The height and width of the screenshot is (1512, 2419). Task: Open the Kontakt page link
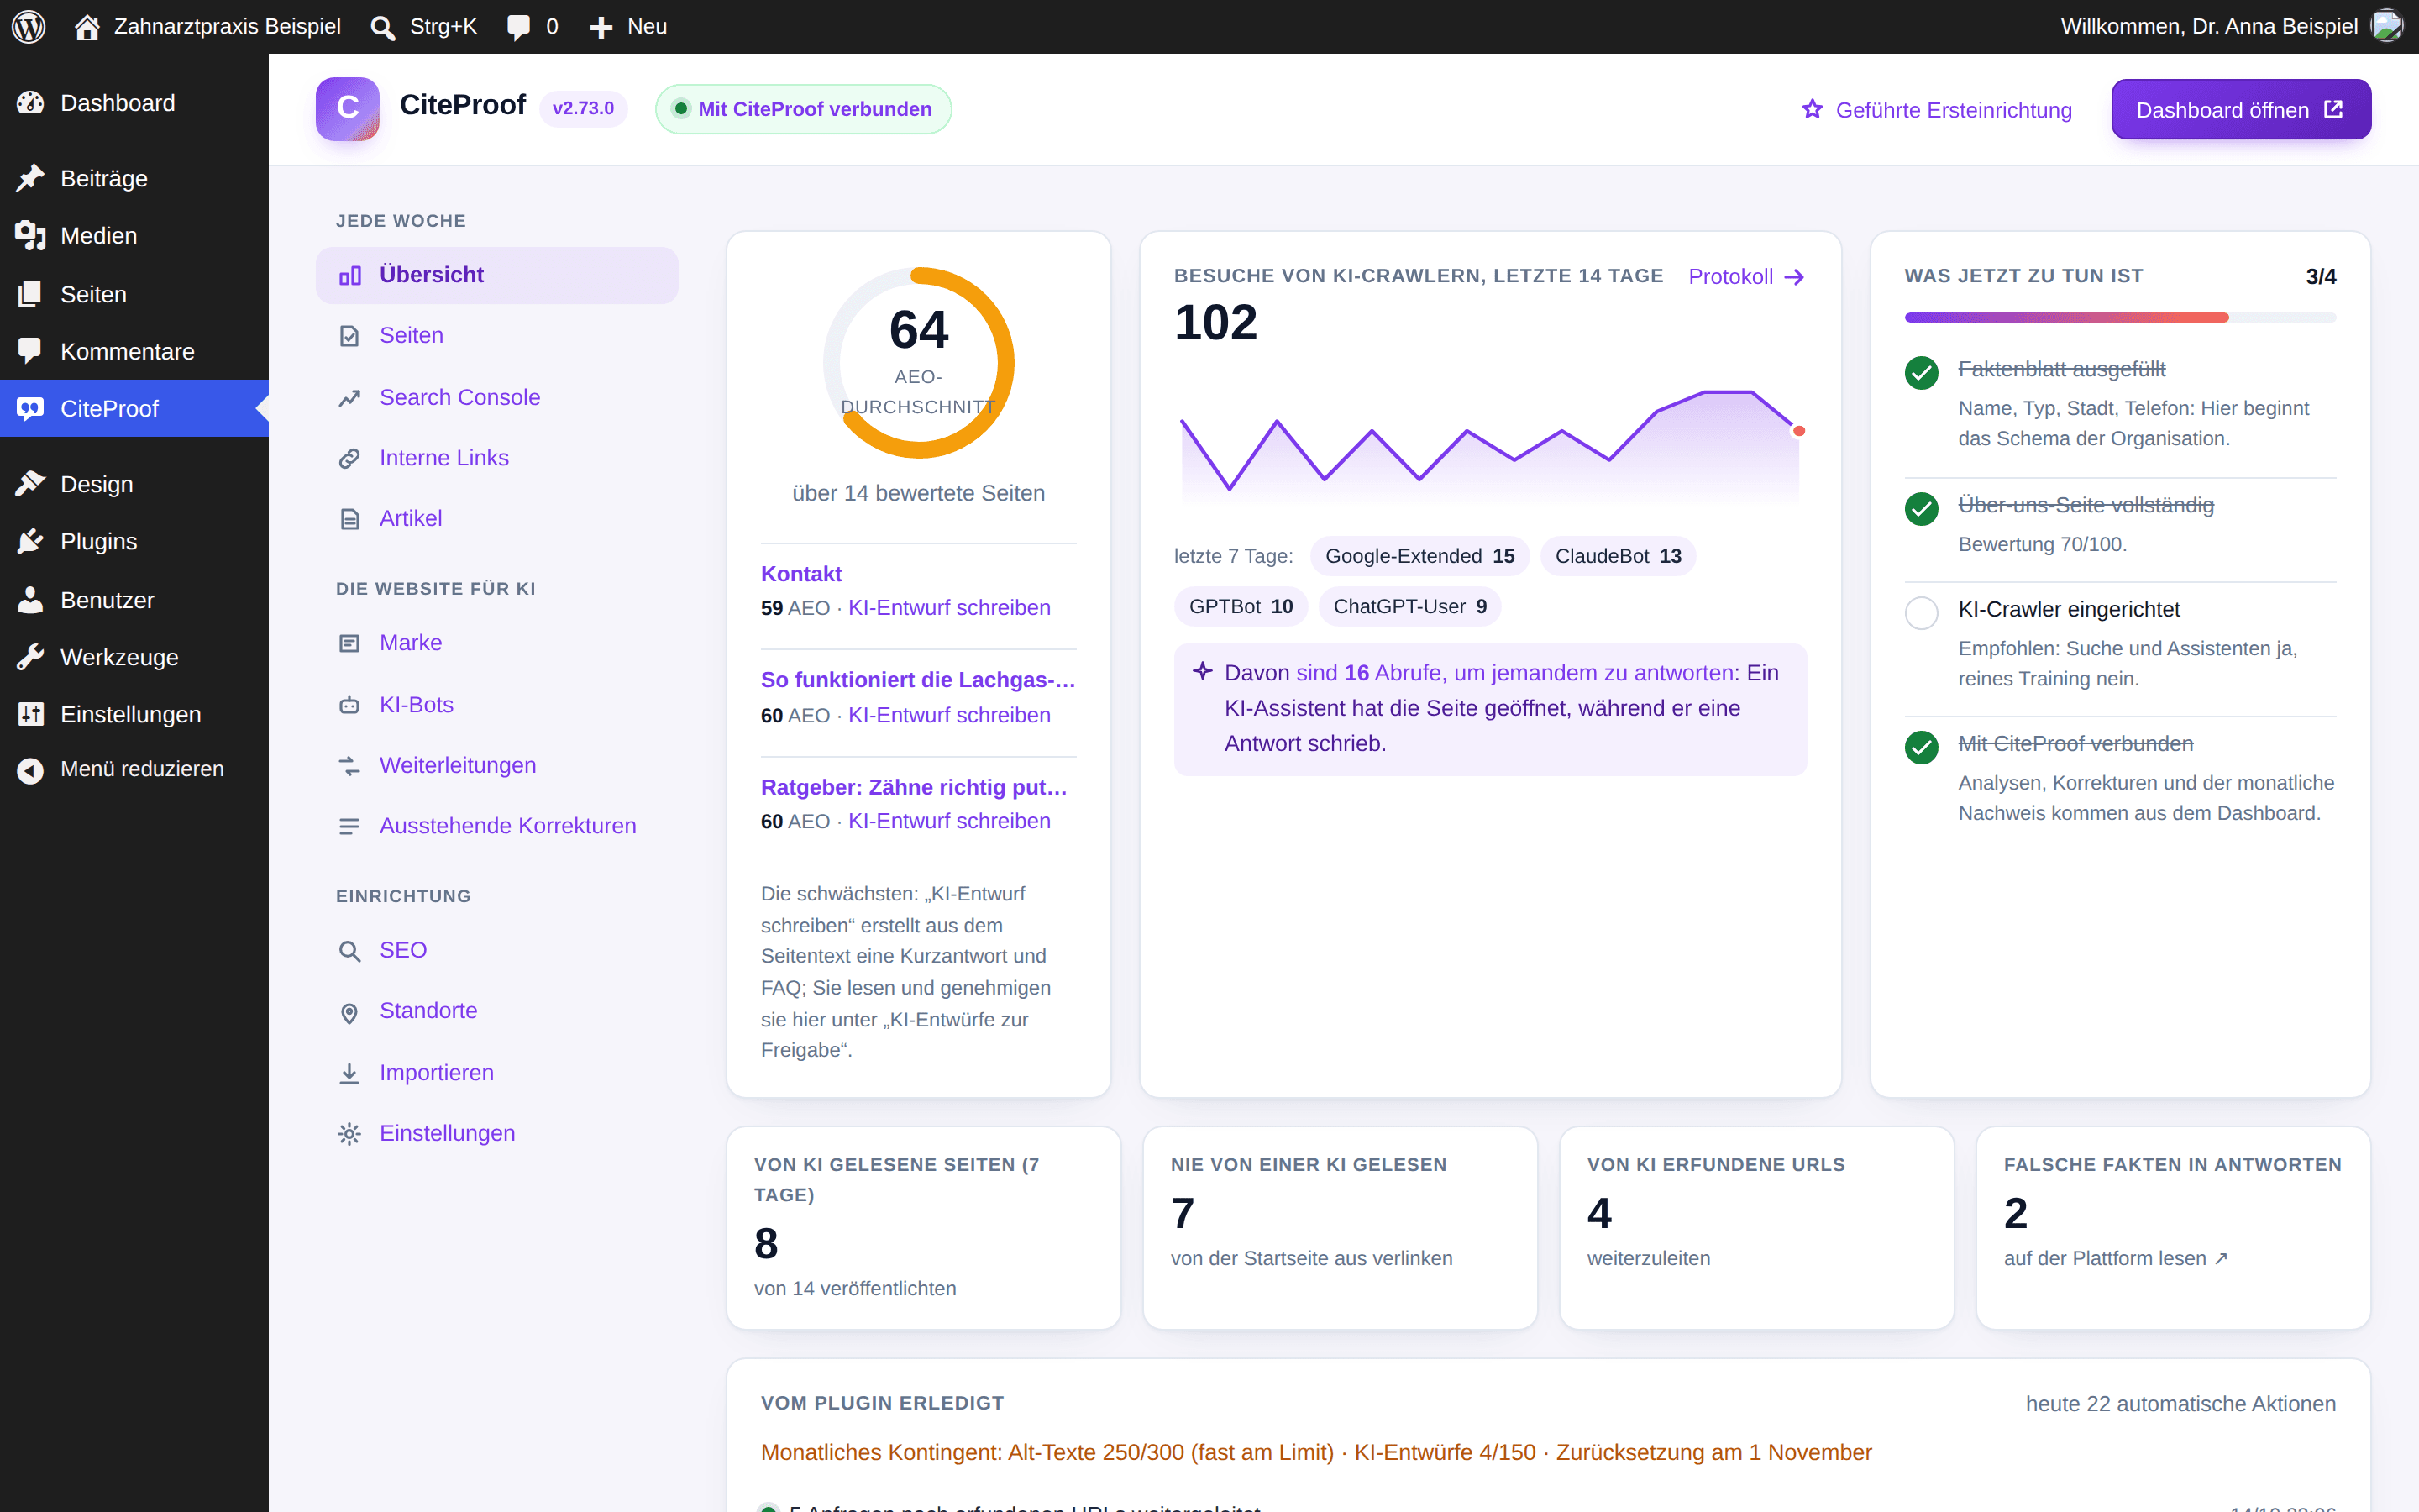point(800,574)
